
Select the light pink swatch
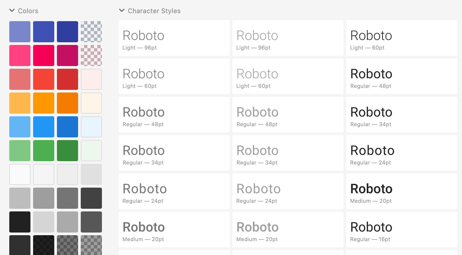coord(20,55)
